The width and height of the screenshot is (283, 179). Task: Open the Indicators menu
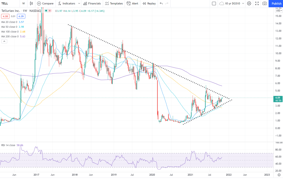coord(67,4)
